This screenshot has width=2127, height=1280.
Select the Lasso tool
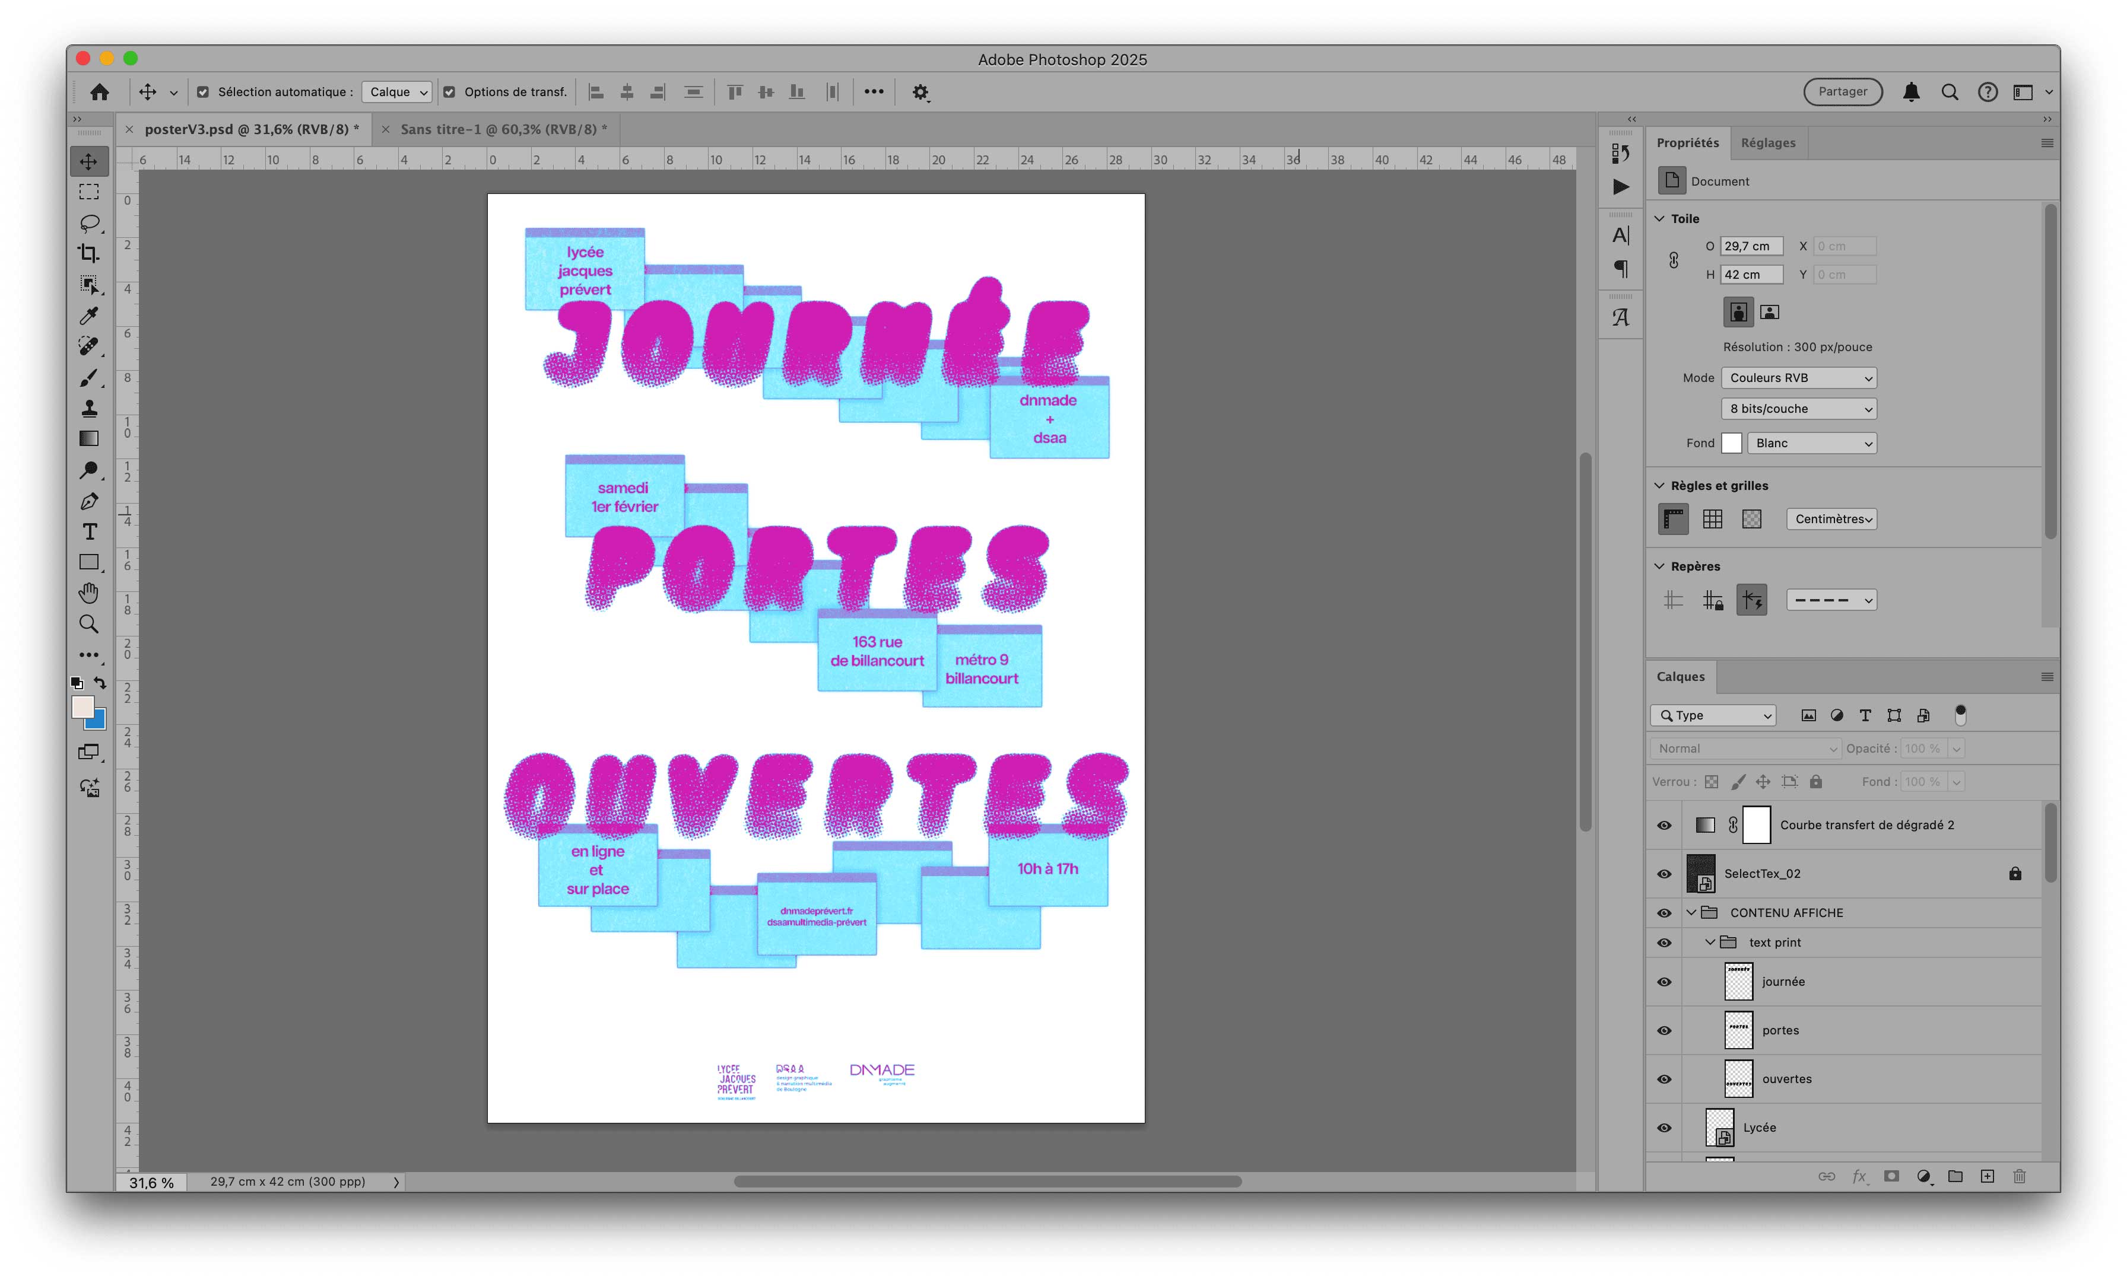88,222
